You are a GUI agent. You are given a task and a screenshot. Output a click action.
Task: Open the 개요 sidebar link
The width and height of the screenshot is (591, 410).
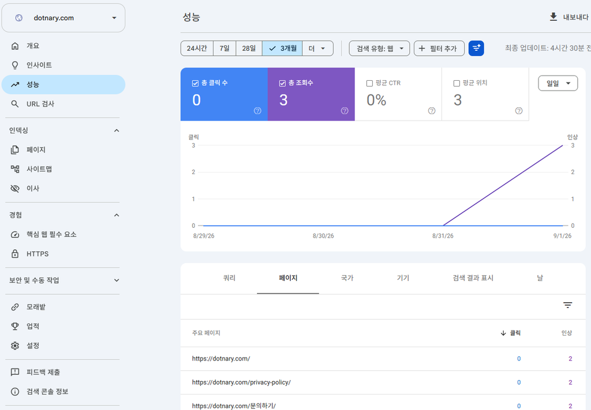click(x=63, y=46)
